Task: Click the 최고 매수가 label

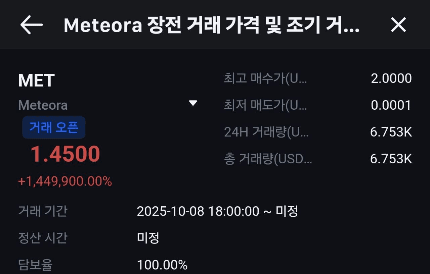Action: coord(265,78)
